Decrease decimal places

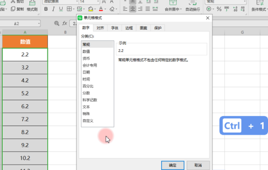[x=243, y=9]
